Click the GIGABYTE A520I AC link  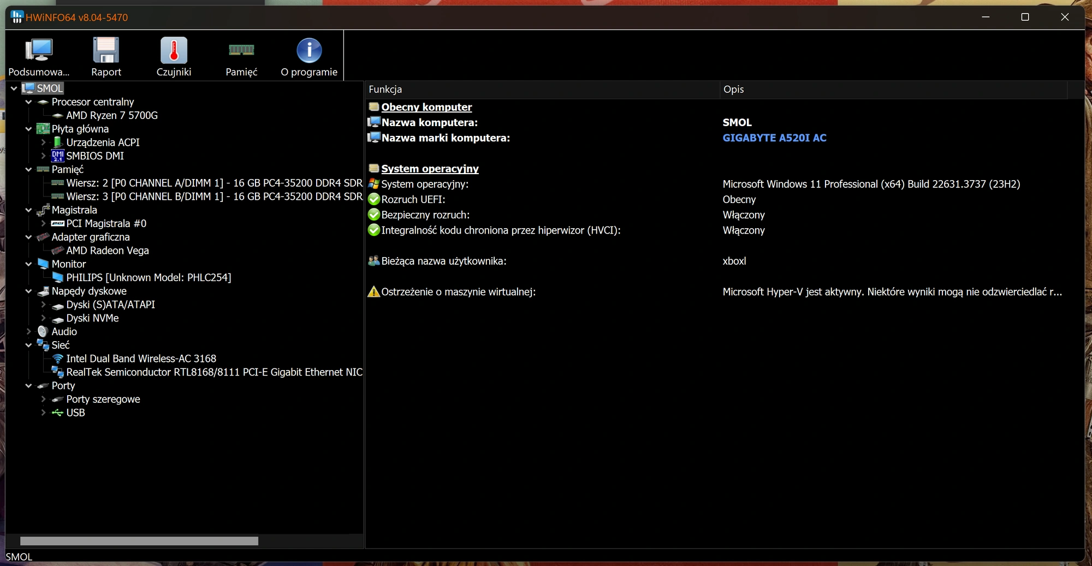click(774, 138)
